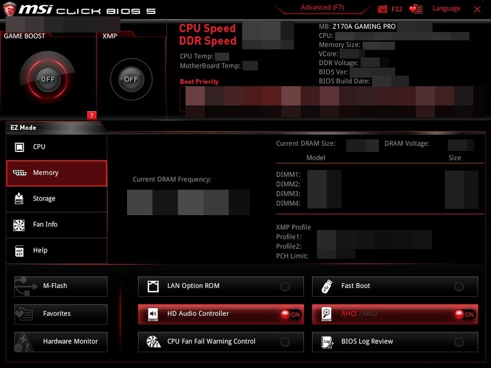Take a screenshot with the F12 camera icon
Viewport: 491px width, 368px height.
pyautogui.click(x=382, y=9)
